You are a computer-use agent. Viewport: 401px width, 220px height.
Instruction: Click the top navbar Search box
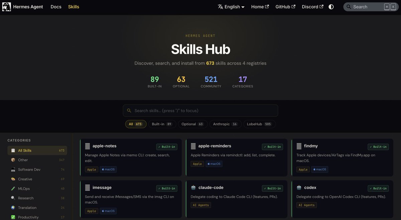click(x=371, y=7)
